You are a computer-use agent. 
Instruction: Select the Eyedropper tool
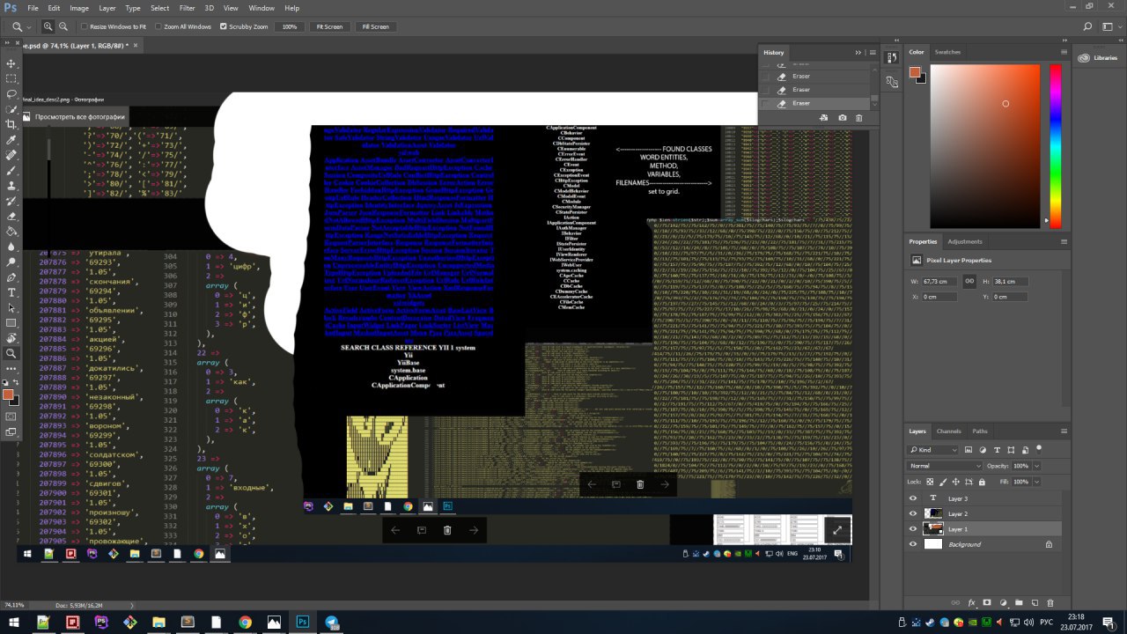pos(11,140)
